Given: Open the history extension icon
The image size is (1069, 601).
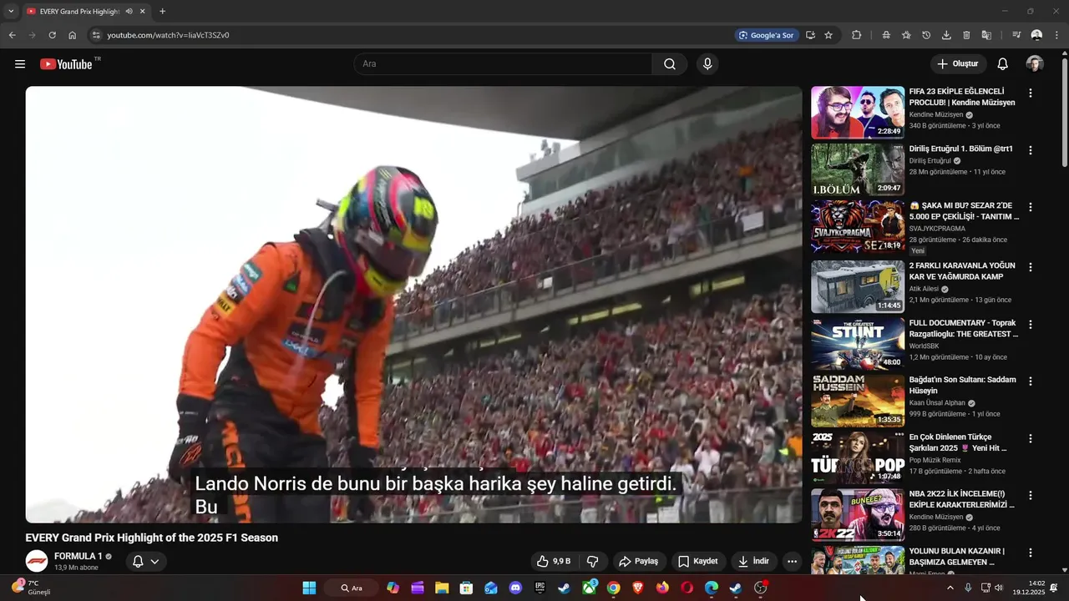Looking at the screenshot, I should 926,35.
